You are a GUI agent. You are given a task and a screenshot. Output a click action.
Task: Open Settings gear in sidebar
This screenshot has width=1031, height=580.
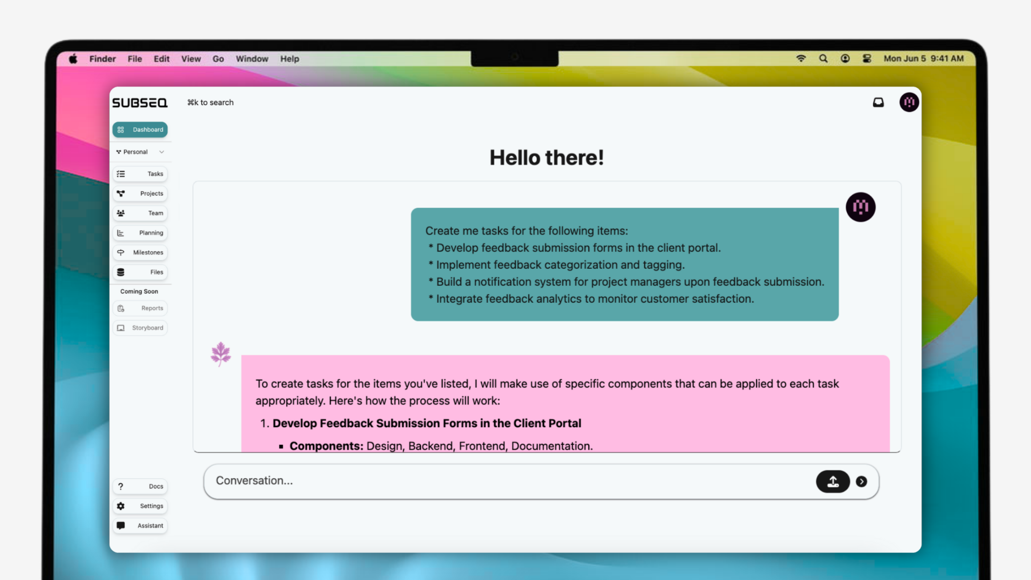coord(140,506)
